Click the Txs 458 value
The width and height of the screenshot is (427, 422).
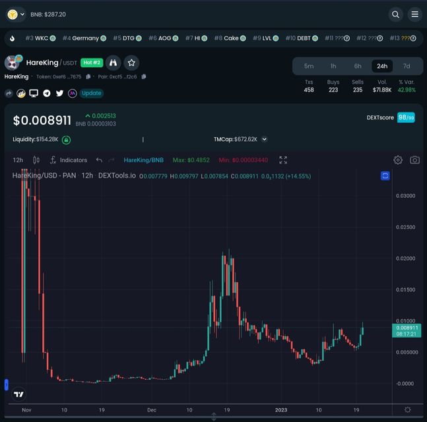pyautogui.click(x=309, y=90)
